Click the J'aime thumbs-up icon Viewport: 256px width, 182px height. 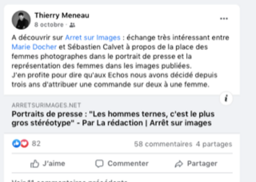tap(35, 164)
